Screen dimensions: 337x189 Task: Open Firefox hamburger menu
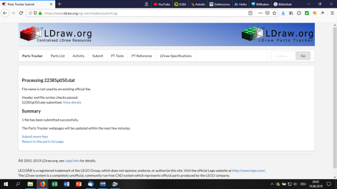pyautogui.click(x=332, y=13)
